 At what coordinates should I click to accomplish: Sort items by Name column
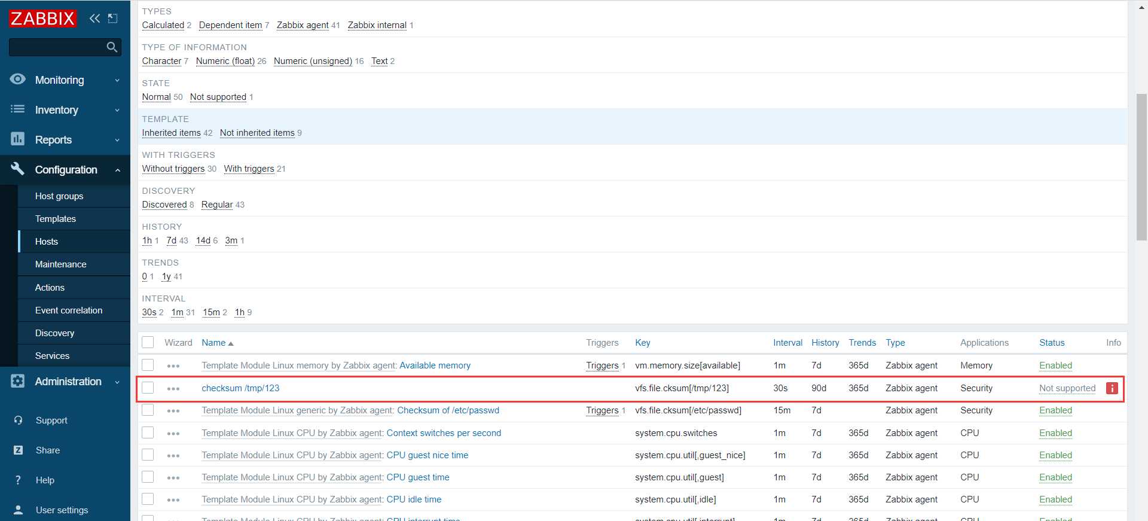click(x=218, y=343)
